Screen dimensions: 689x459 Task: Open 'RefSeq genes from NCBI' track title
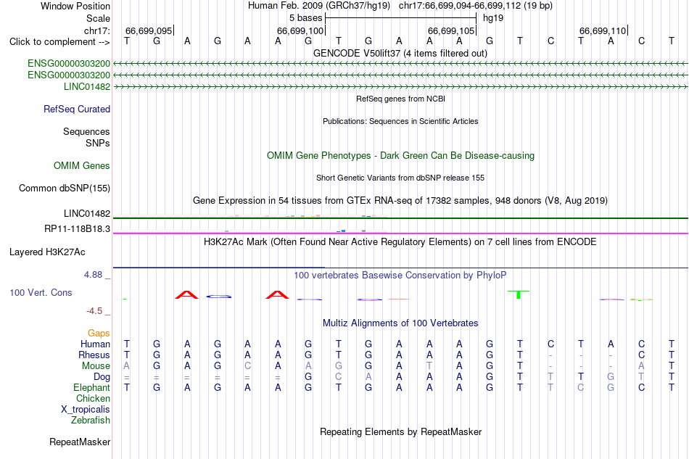[400, 99]
